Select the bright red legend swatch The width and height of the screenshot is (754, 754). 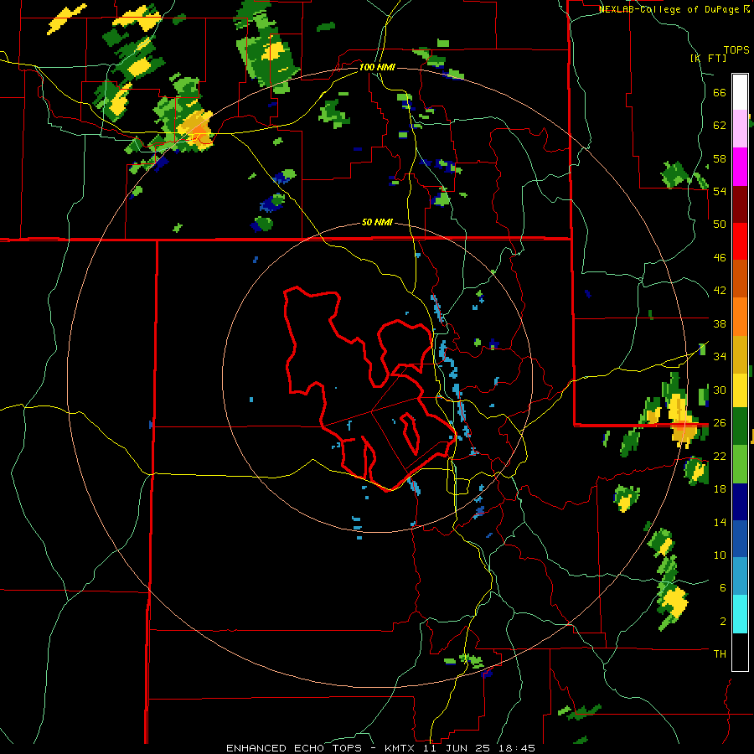[x=740, y=241]
